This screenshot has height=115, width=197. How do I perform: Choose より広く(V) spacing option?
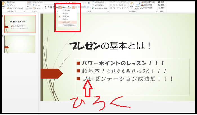click(x=68, y=22)
